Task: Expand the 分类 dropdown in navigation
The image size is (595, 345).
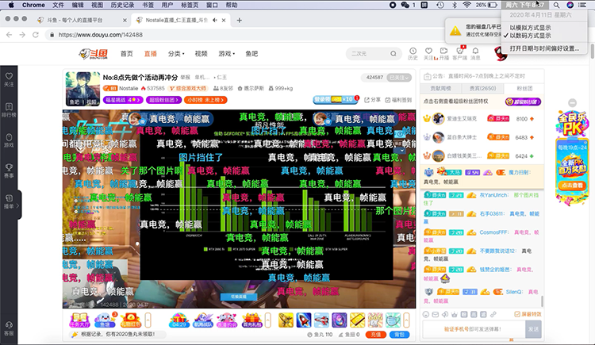Action: [176, 54]
